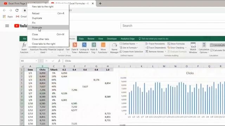
Task: Switch to the Data ribbon tab
Action: pyautogui.click(x=81, y=39)
